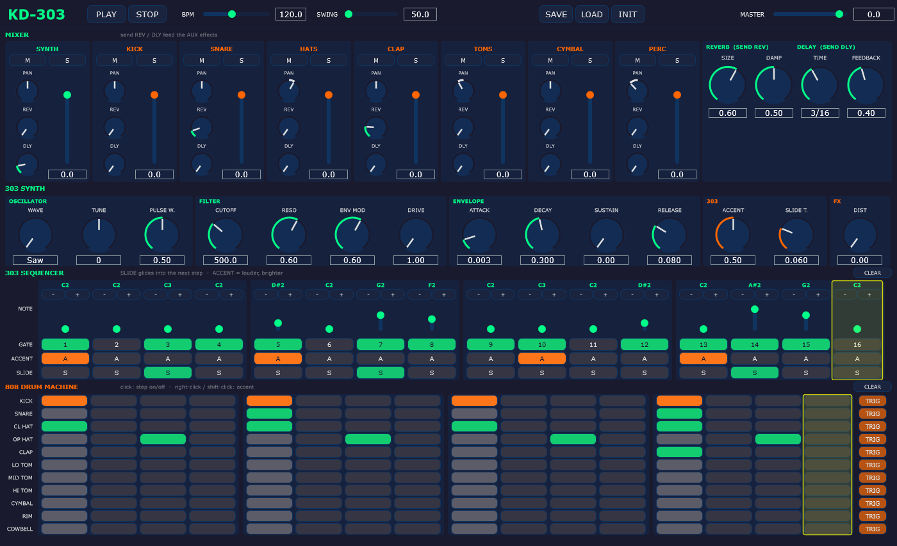Click the SYNTH channel DLY send knob
897x546 pixels.
coord(28,165)
